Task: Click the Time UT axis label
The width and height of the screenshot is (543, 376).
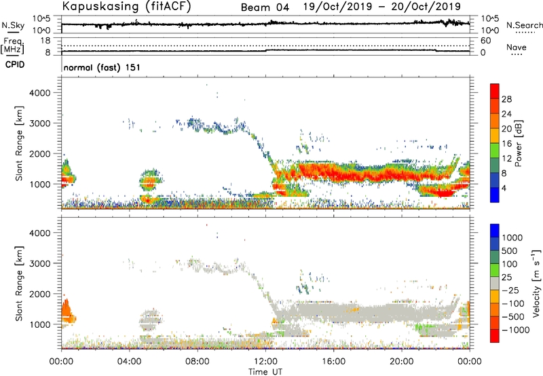Action: pos(265,371)
